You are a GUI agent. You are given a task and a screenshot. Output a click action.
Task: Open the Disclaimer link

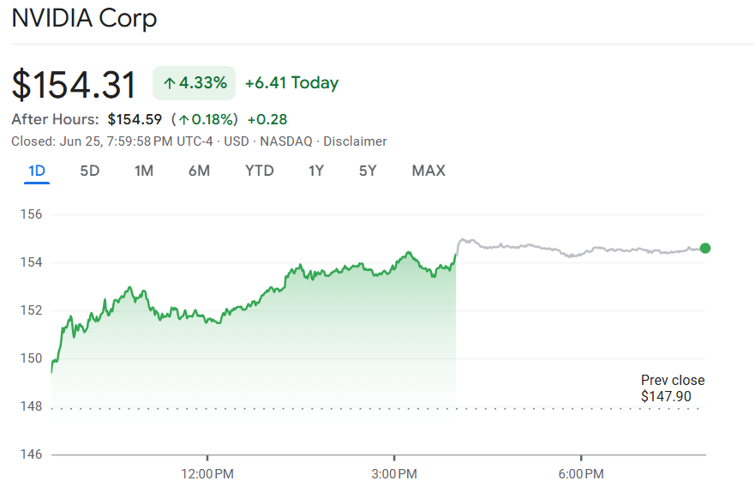click(355, 141)
